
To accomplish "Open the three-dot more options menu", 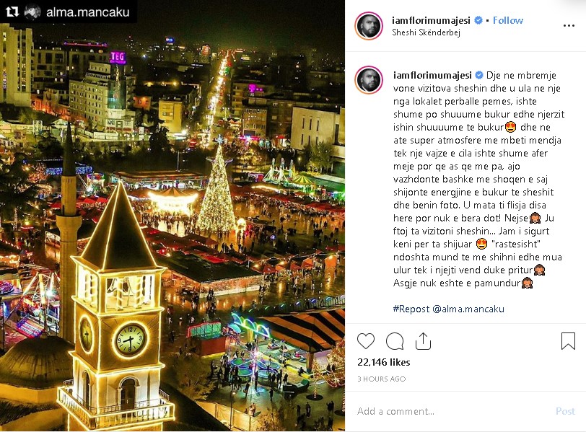I will (x=569, y=25).
